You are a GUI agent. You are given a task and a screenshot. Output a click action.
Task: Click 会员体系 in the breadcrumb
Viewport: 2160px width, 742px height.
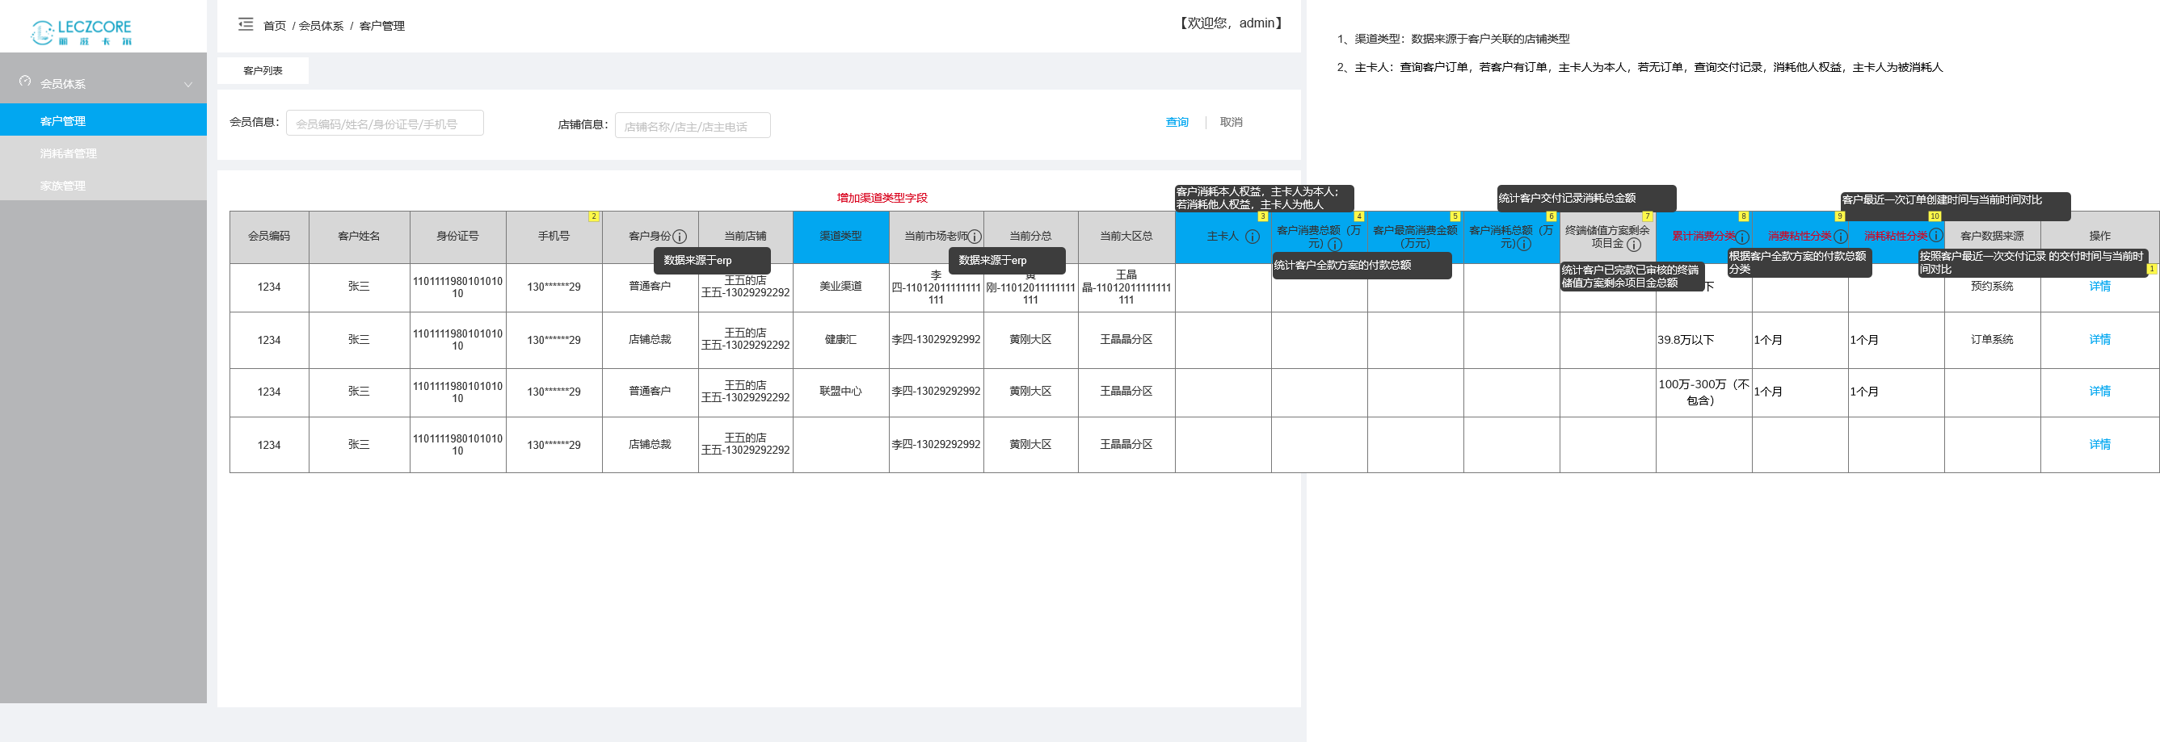[321, 26]
